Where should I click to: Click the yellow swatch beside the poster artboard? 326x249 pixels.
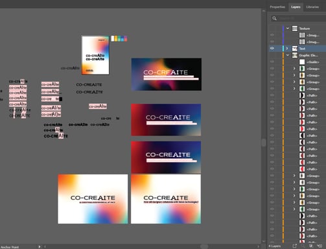[x=116, y=39]
